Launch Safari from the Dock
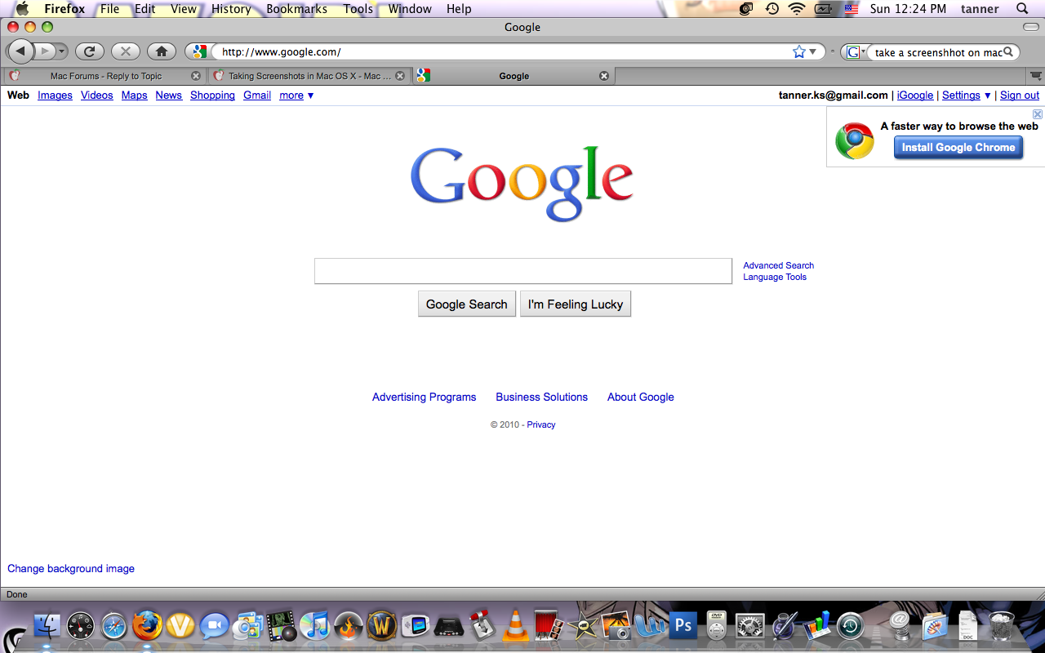The height and width of the screenshot is (653, 1045). click(114, 627)
